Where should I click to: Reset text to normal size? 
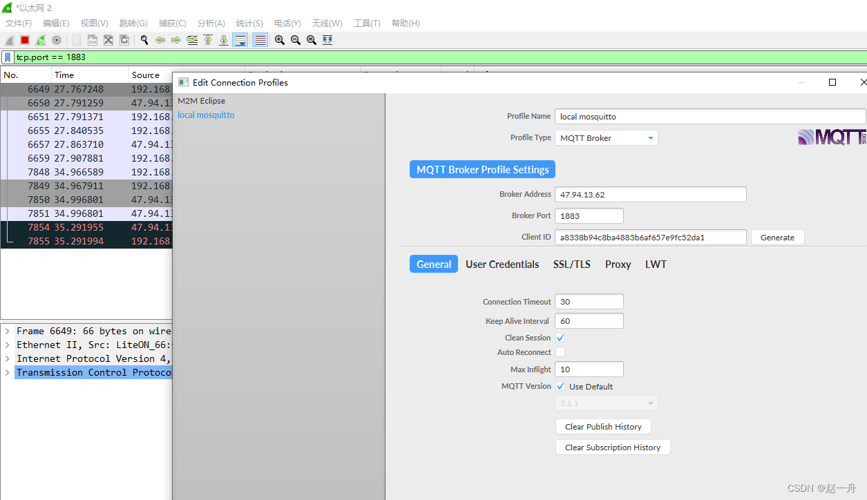pos(311,40)
